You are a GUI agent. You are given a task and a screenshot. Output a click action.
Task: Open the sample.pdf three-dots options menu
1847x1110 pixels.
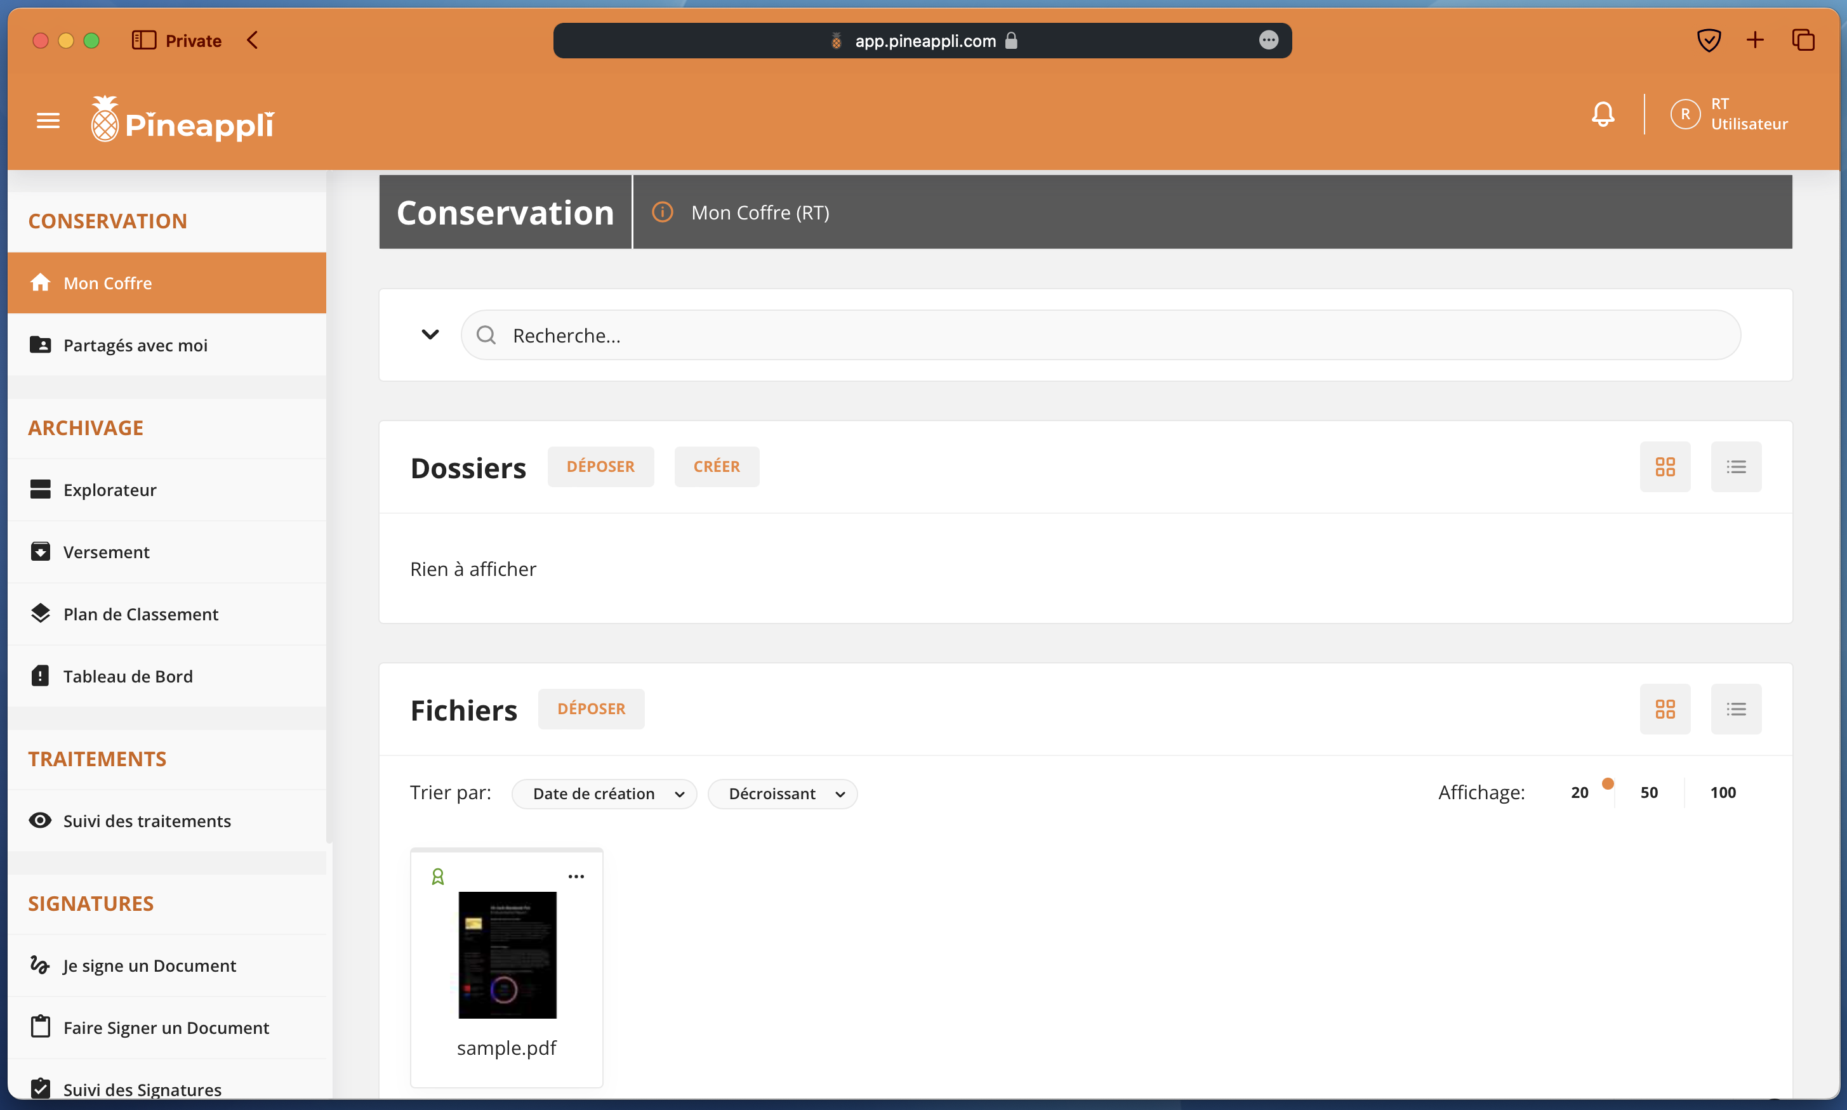576,876
